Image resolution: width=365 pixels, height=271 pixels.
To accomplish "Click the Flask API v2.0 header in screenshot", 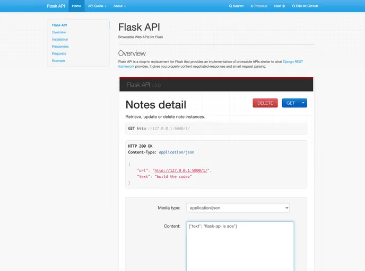I will [144, 85].
